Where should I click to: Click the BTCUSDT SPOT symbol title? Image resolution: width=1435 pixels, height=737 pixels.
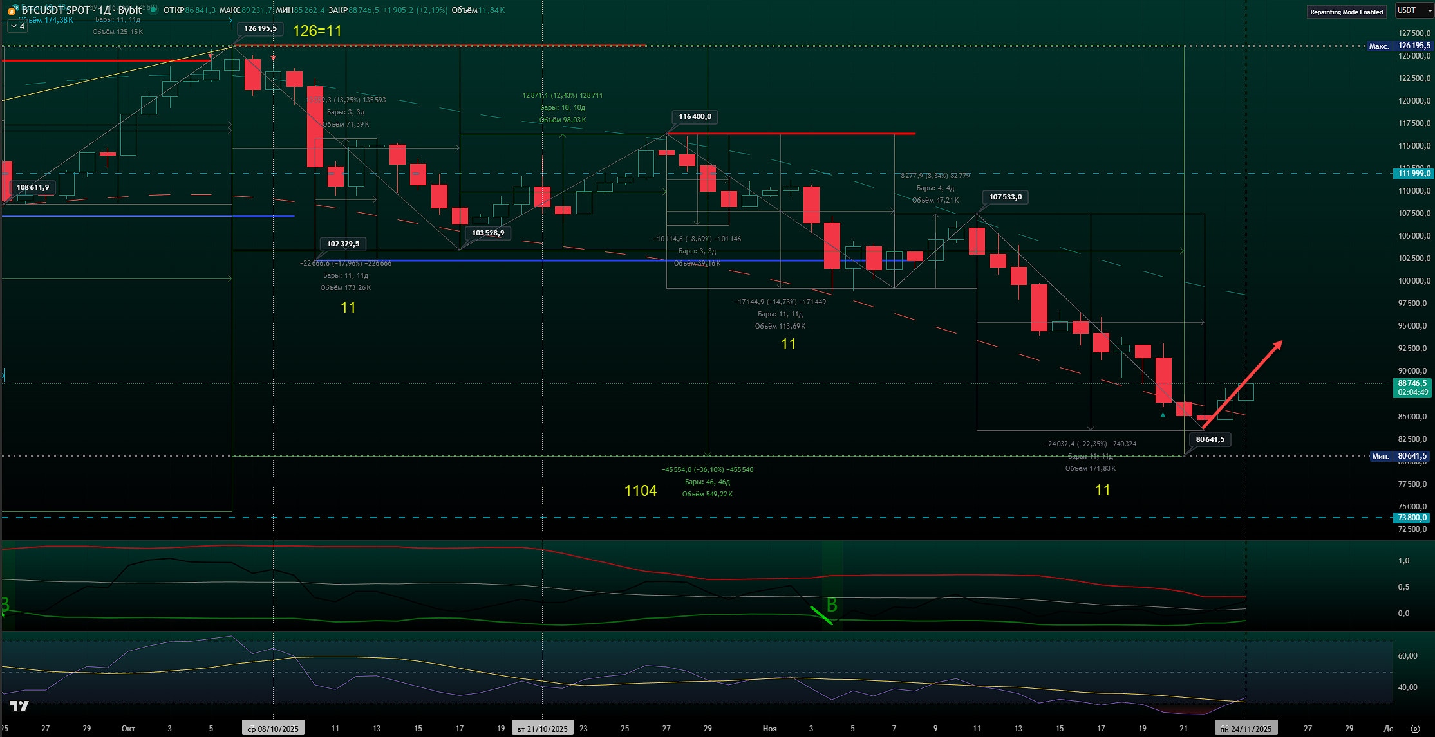pyautogui.click(x=56, y=10)
